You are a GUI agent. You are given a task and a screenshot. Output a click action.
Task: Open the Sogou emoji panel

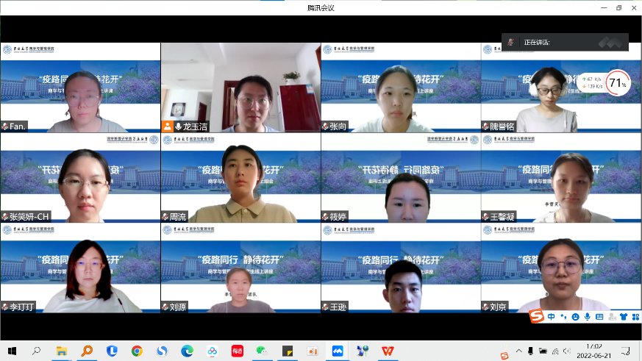[x=575, y=317]
